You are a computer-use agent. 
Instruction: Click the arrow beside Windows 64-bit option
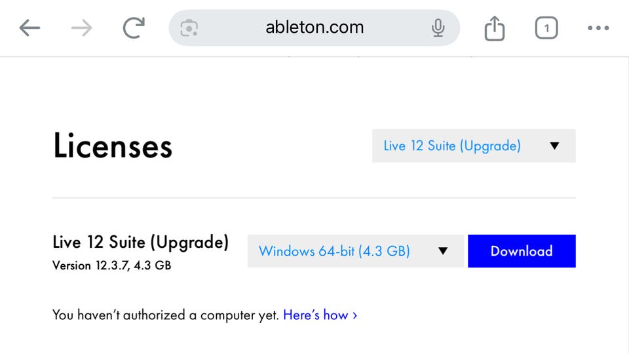tap(442, 251)
